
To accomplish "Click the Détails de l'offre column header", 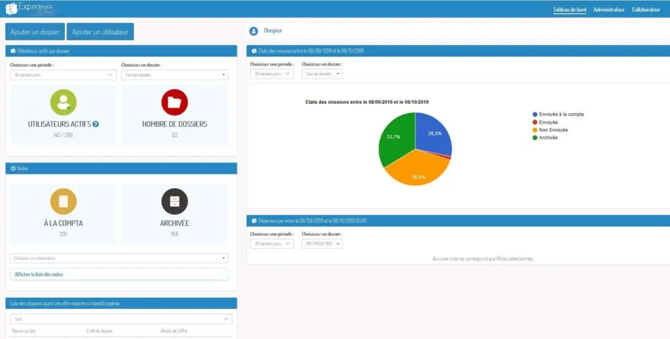I will coord(174,331).
